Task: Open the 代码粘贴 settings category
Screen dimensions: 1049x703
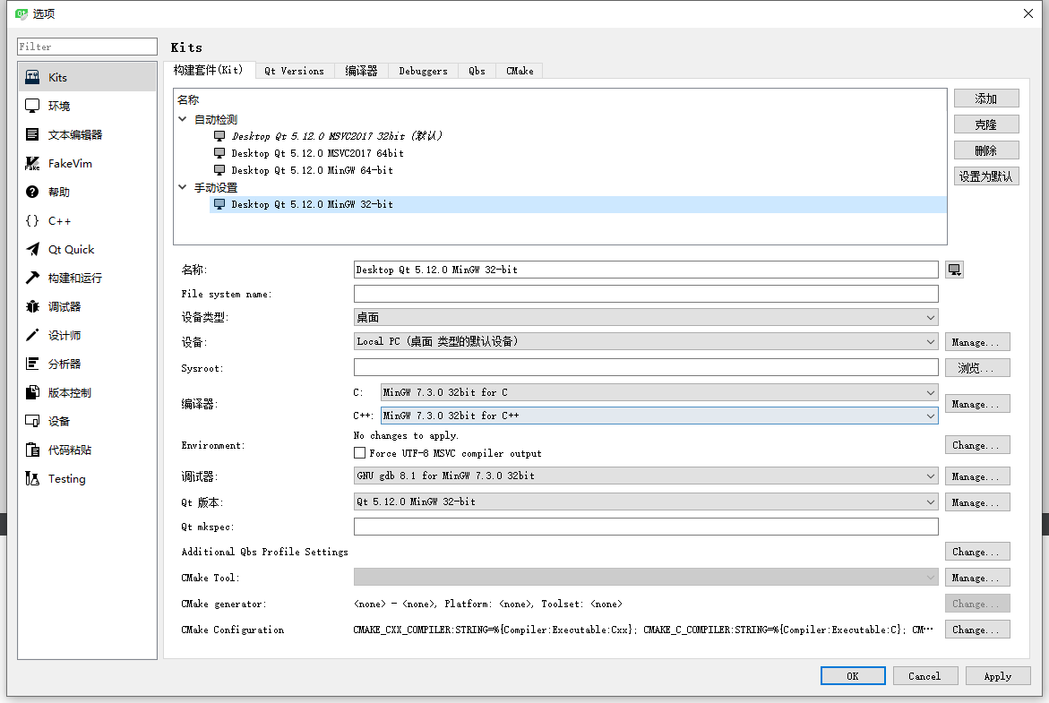Action: 87,450
